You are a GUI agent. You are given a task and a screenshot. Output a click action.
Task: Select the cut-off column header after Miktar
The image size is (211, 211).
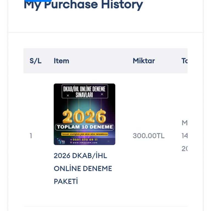[x=185, y=61]
